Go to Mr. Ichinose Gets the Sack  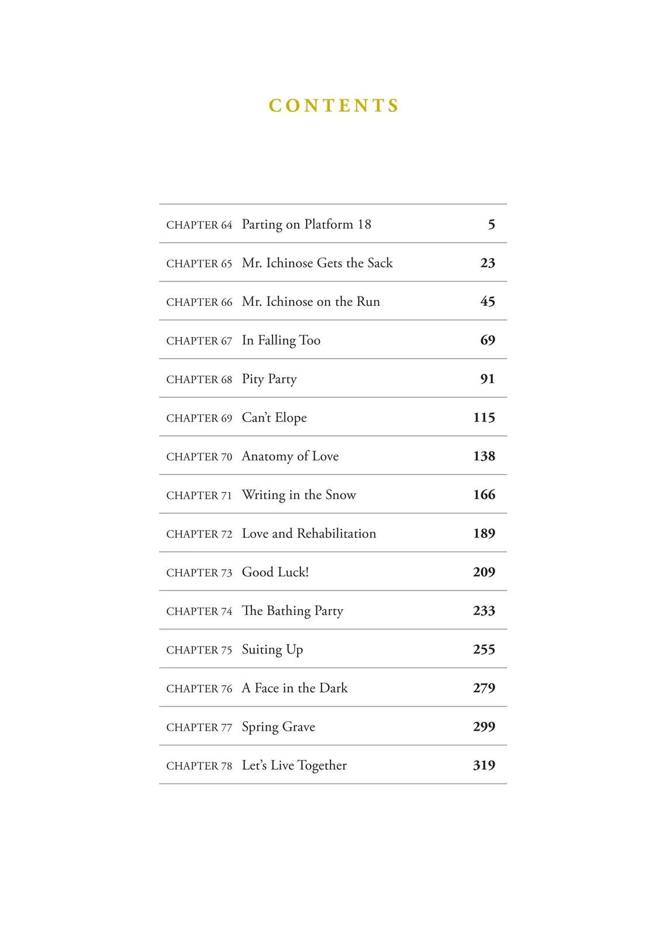[333, 263]
